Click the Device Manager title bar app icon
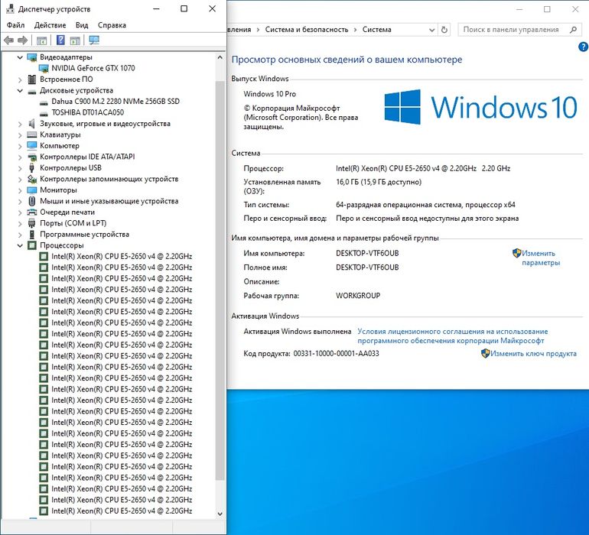 10,8
